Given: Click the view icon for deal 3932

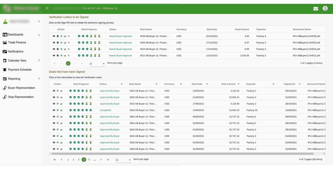Looking at the screenshot, I should tap(57, 91).
